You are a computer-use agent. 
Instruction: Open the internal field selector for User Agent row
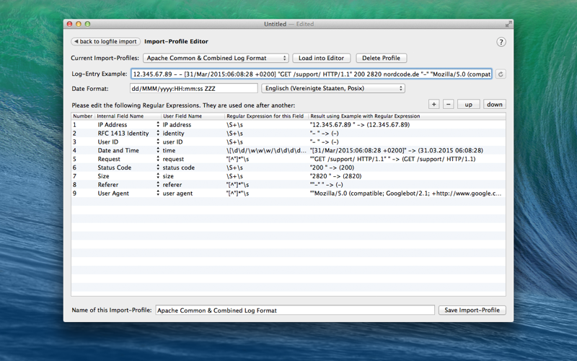coord(158,193)
